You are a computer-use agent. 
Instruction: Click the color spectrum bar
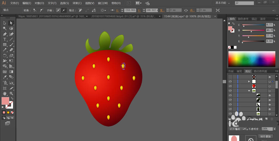(252, 59)
